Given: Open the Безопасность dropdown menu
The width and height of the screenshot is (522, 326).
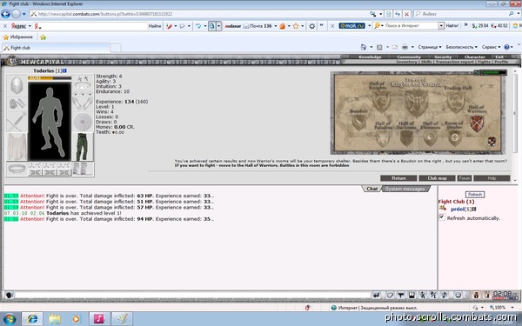Looking at the screenshot, I should click(x=461, y=47).
